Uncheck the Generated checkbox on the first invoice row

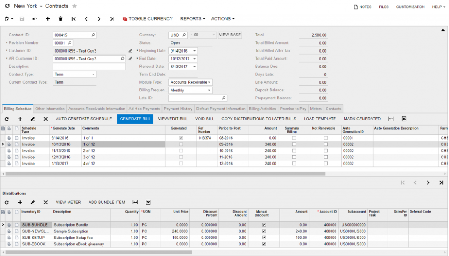tap(182, 137)
